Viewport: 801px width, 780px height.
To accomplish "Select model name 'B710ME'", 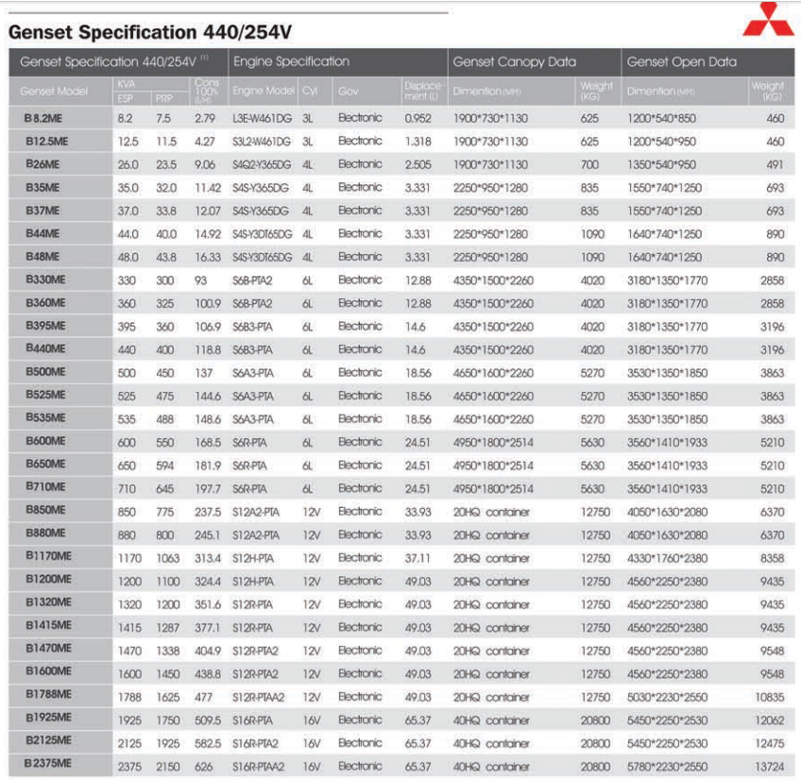I will click(x=45, y=487).
